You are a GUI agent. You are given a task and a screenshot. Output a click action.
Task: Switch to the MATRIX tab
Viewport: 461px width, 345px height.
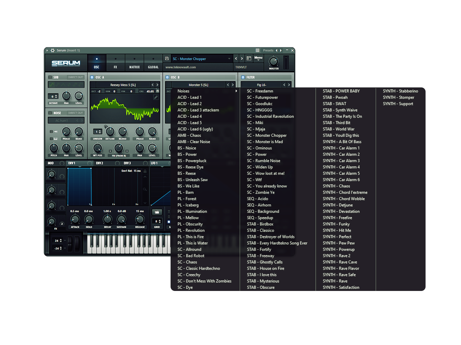(134, 63)
